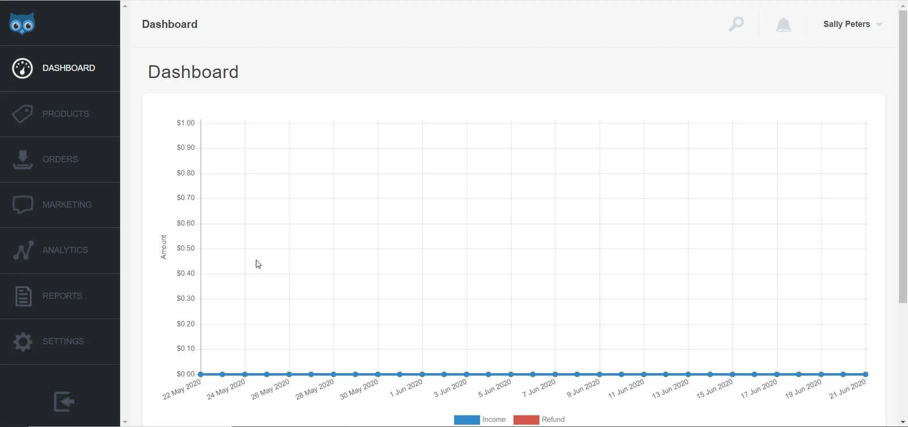
Task: Open notifications bell icon
Action: [x=783, y=24]
